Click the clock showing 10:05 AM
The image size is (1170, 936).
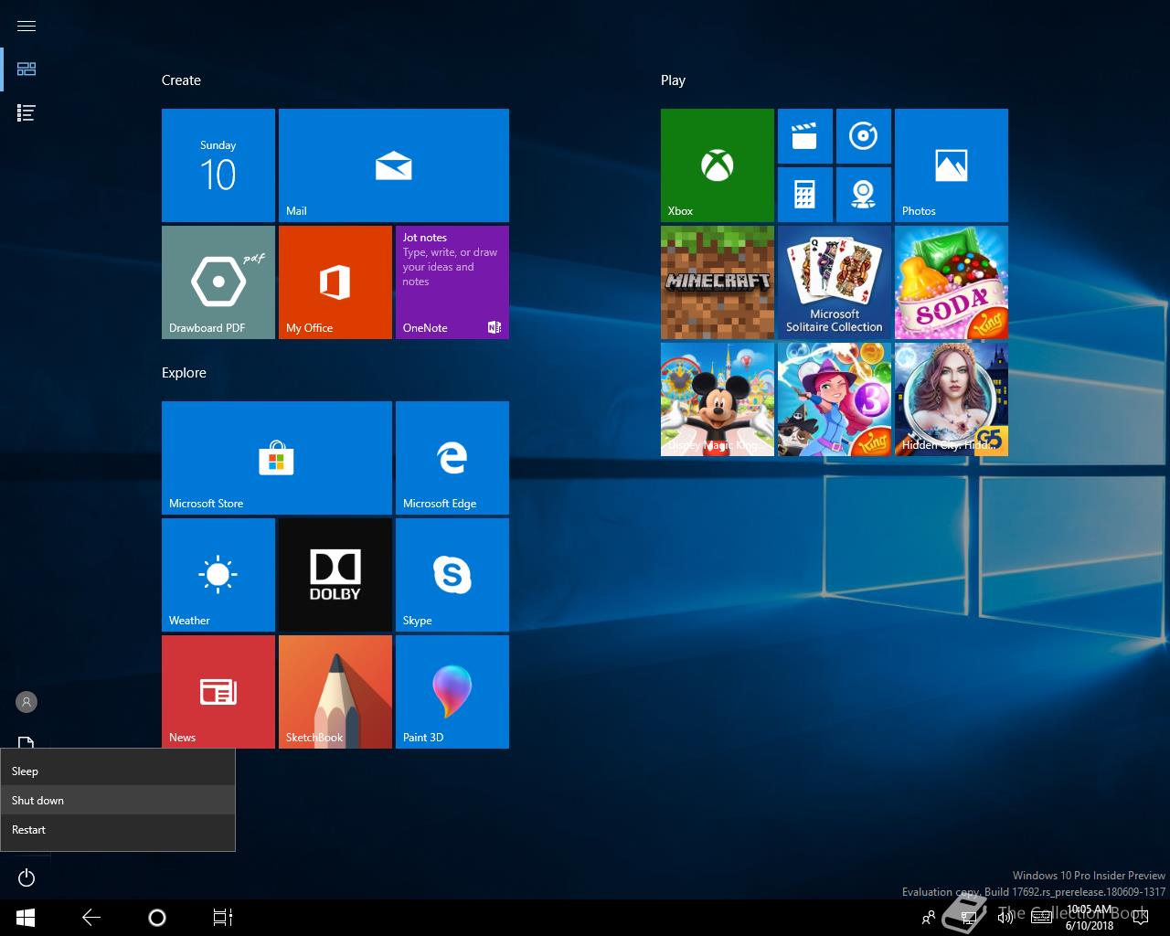point(1090,918)
